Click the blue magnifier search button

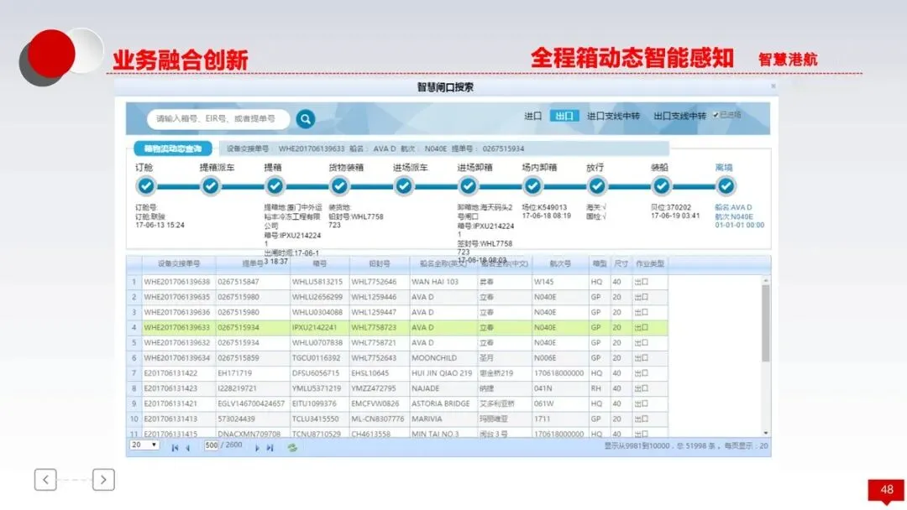tap(306, 119)
